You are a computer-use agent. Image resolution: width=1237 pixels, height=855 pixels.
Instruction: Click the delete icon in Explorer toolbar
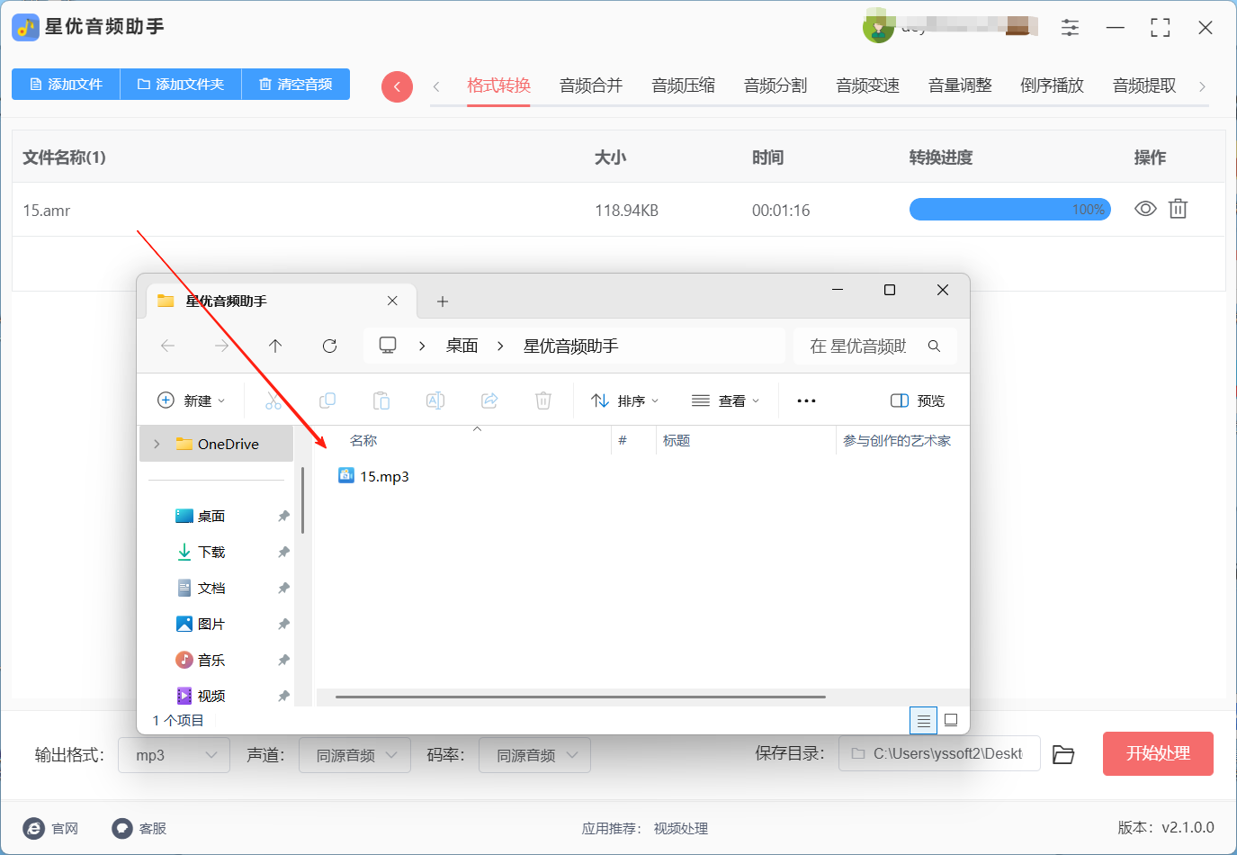[x=543, y=400]
